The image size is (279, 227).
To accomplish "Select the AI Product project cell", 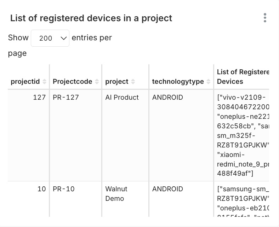I will pos(122,98).
